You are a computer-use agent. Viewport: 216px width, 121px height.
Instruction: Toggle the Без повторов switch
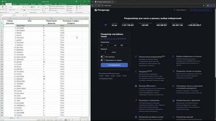(103, 57)
